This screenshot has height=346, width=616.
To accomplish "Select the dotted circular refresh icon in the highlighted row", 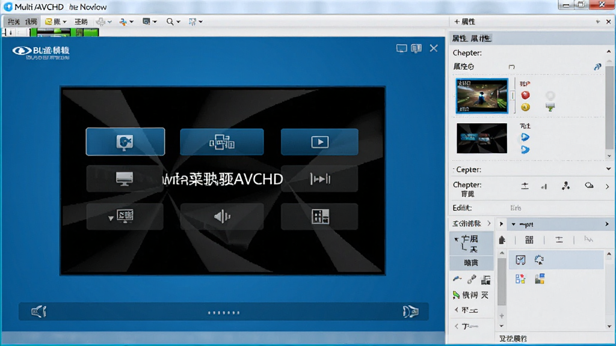I will point(539,259).
